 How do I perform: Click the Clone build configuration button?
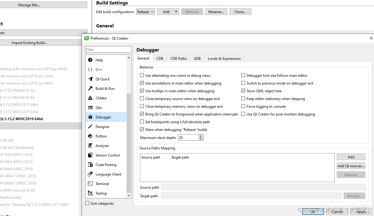(240, 12)
